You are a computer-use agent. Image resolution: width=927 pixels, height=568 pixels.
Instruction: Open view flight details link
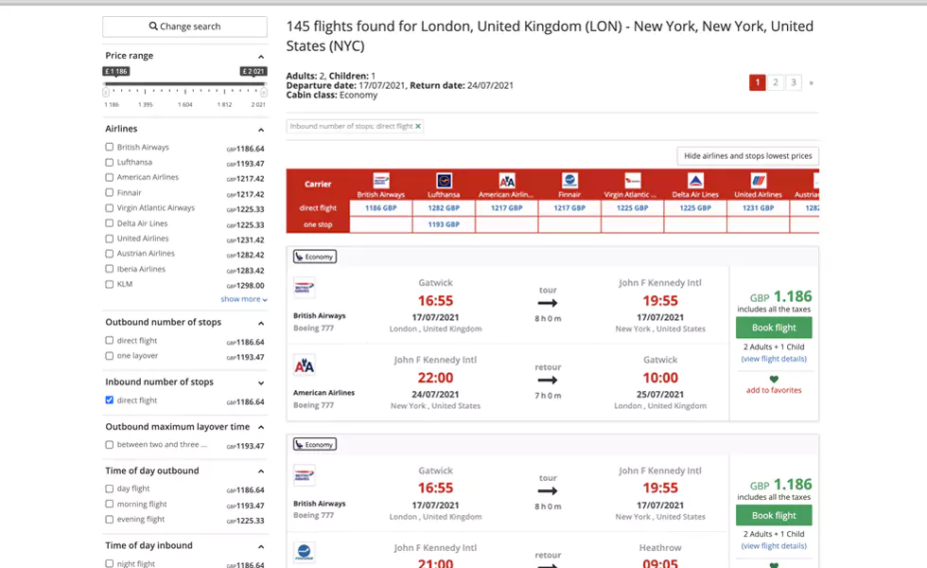[x=774, y=358]
